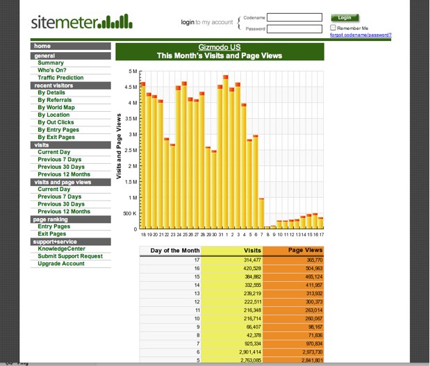Image resolution: width=430 pixels, height=366 pixels.
Task: Select the visits section header
Action: point(71,144)
